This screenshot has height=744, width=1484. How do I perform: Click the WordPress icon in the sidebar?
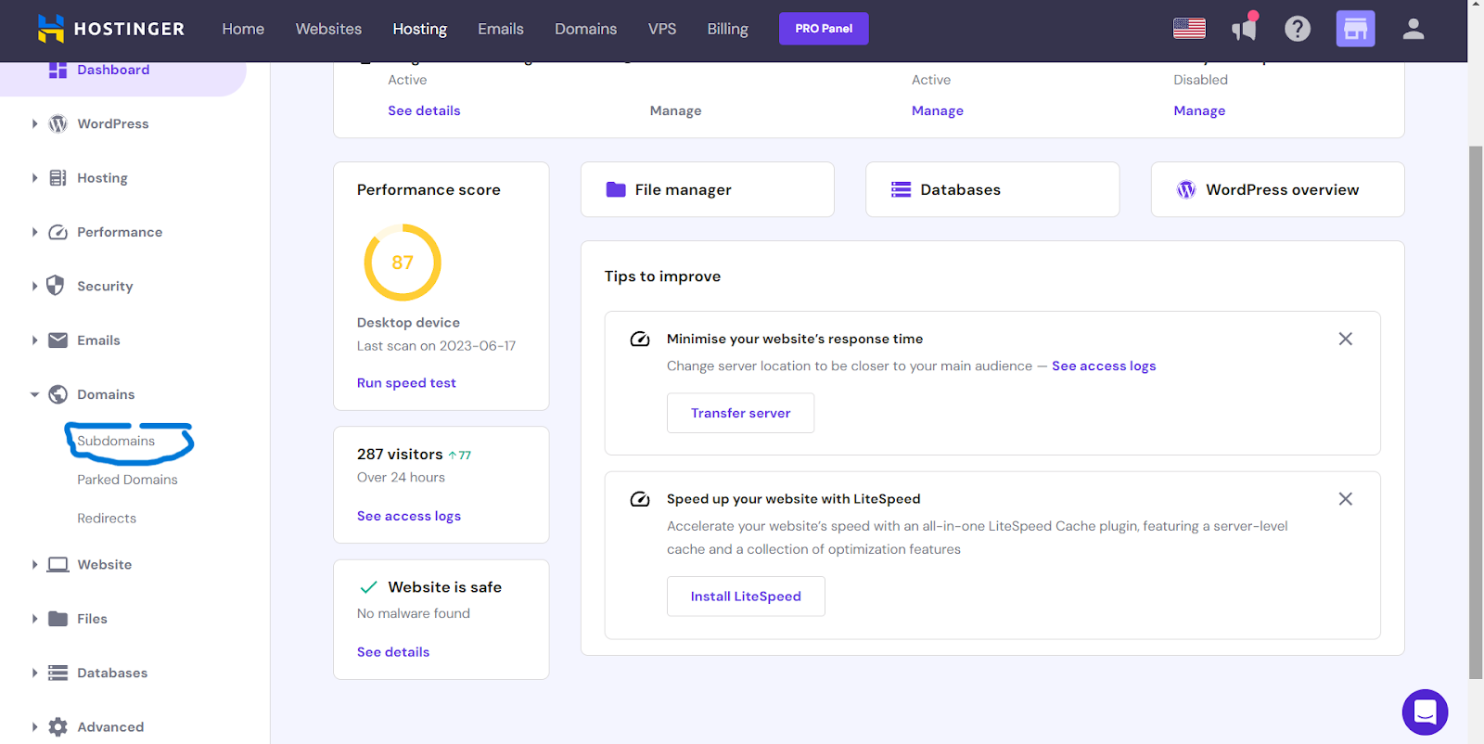click(x=58, y=123)
